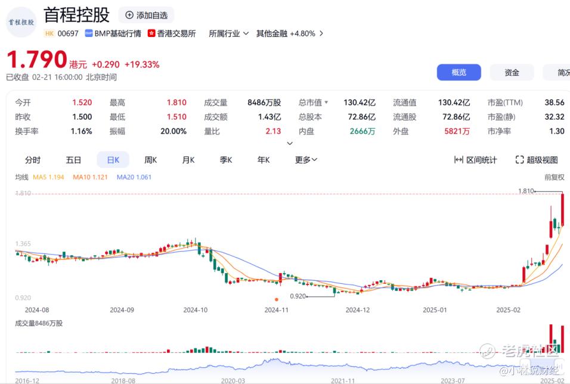The height and width of the screenshot is (384, 570).
Task: Click the 量比 value 2.13
Action: click(x=273, y=131)
